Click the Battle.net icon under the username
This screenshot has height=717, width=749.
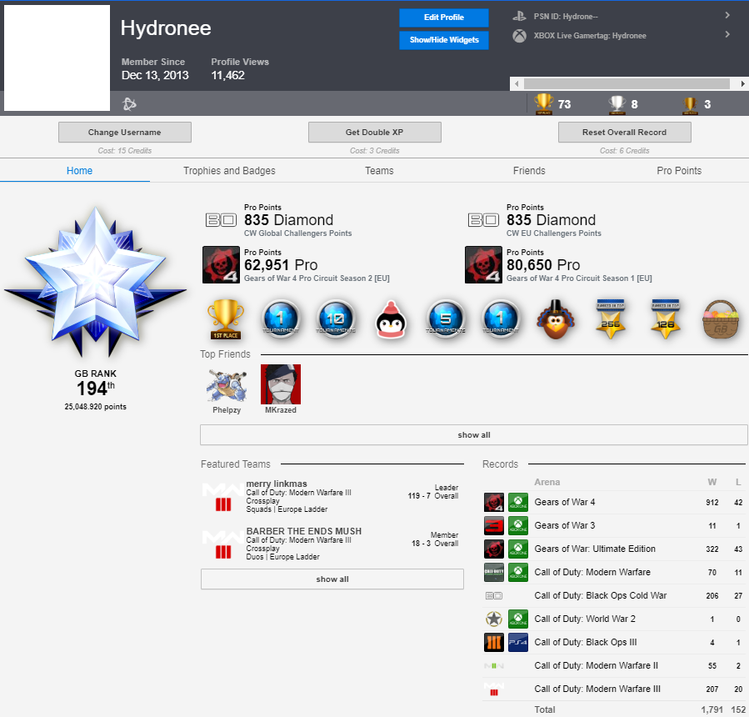(129, 103)
